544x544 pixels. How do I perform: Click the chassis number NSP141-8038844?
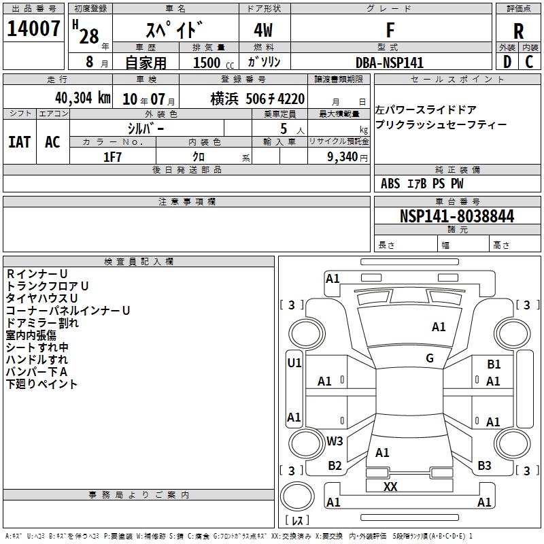[x=457, y=216]
